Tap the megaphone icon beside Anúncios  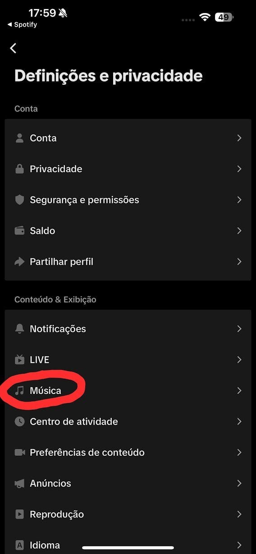pyautogui.click(x=19, y=483)
